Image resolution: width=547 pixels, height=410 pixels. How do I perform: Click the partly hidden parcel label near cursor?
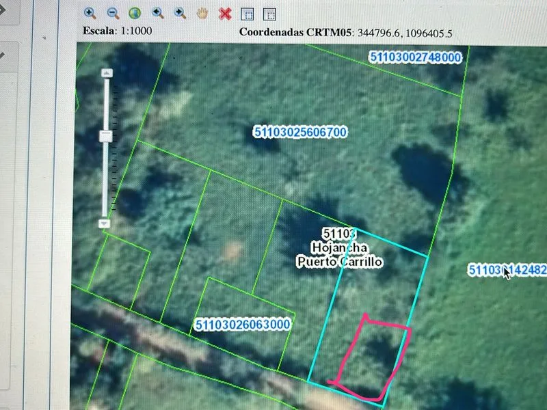(507, 270)
